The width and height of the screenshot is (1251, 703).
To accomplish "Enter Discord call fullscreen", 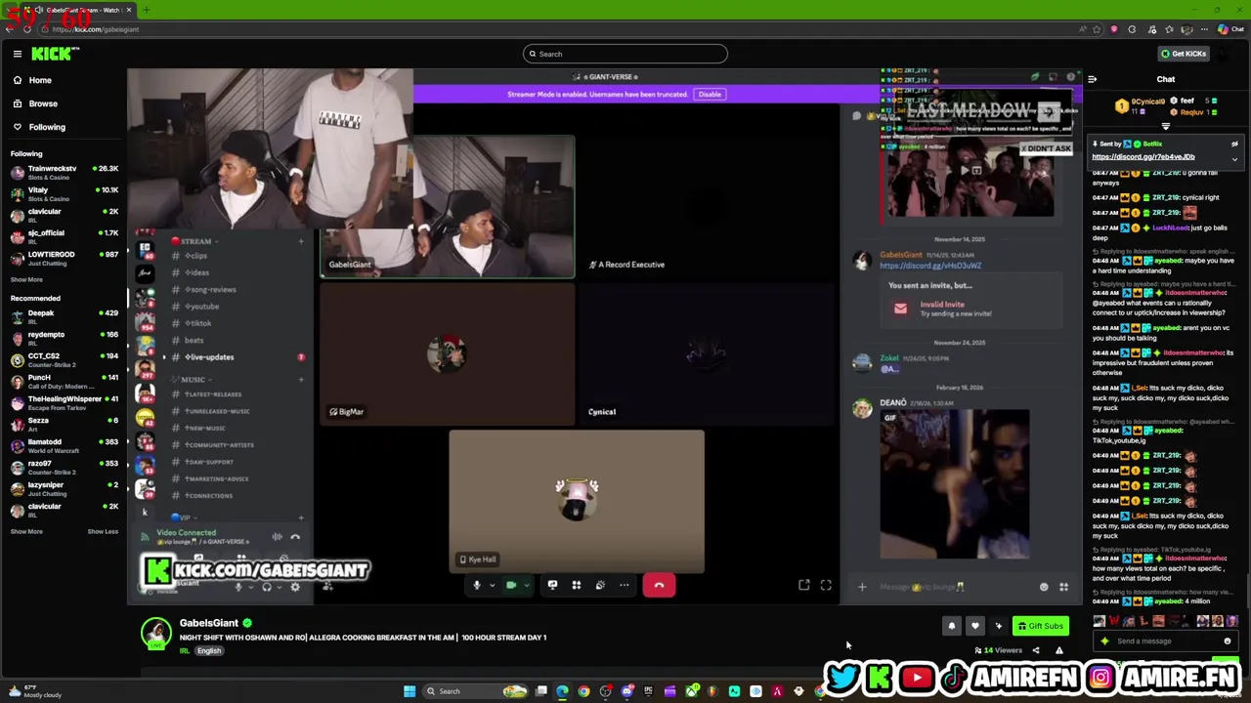I will (826, 585).
